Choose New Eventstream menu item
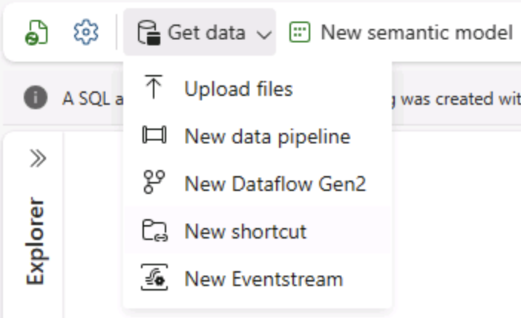Image resolution: width=521 pixels, height=318 pixels. (x=263, y=279)
